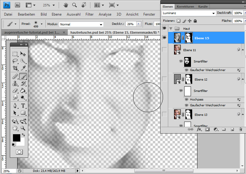Toggle Ebene 11 Gaußscher Weichzeichner visibility

point(186,70)
